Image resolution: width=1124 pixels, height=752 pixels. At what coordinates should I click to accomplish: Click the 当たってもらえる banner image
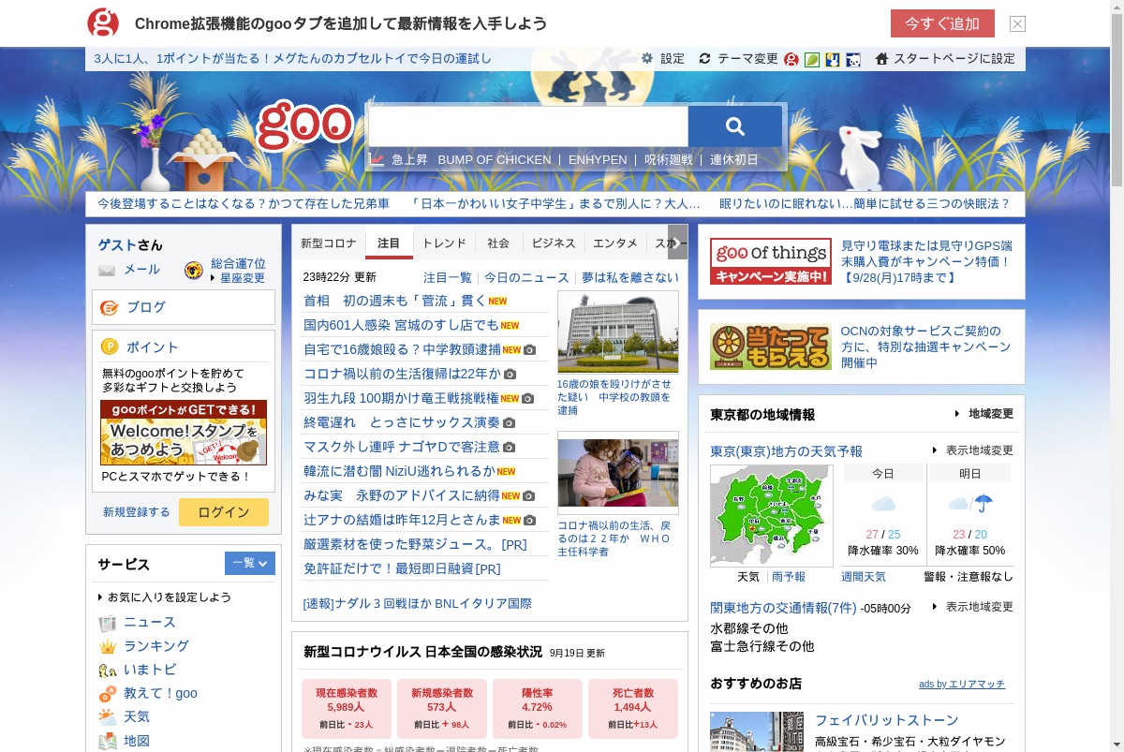click(x=771, y=347)
